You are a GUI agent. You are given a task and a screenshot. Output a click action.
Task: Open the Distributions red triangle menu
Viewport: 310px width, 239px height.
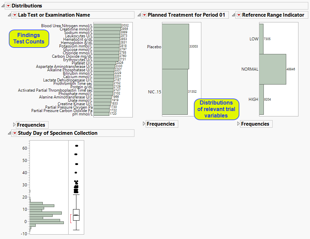point(8,6)
